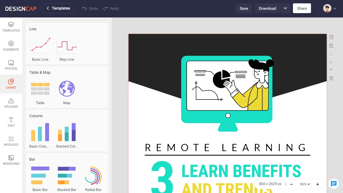The width and height of the screenshot is (343, 193).
Task: Add a Map chart to canvas
Action: coord(67,89)
